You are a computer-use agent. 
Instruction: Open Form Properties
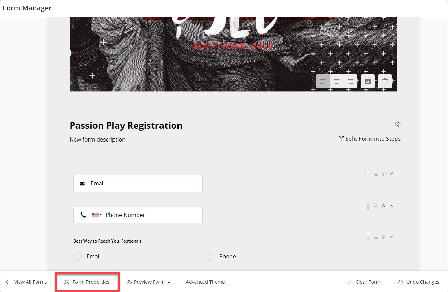tap(87, 282)
